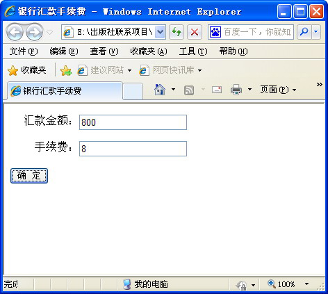328x294 pixels.
Task: Click the 完成 status bar text
Action: (11, 284)
